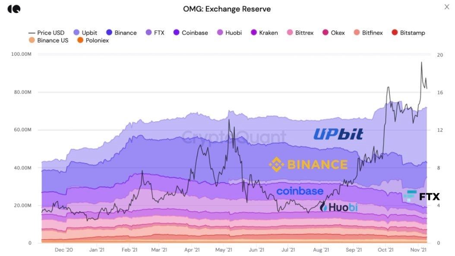Click the FTX logo on chart
The image size is (455, 256).
(x=422, y=196)
